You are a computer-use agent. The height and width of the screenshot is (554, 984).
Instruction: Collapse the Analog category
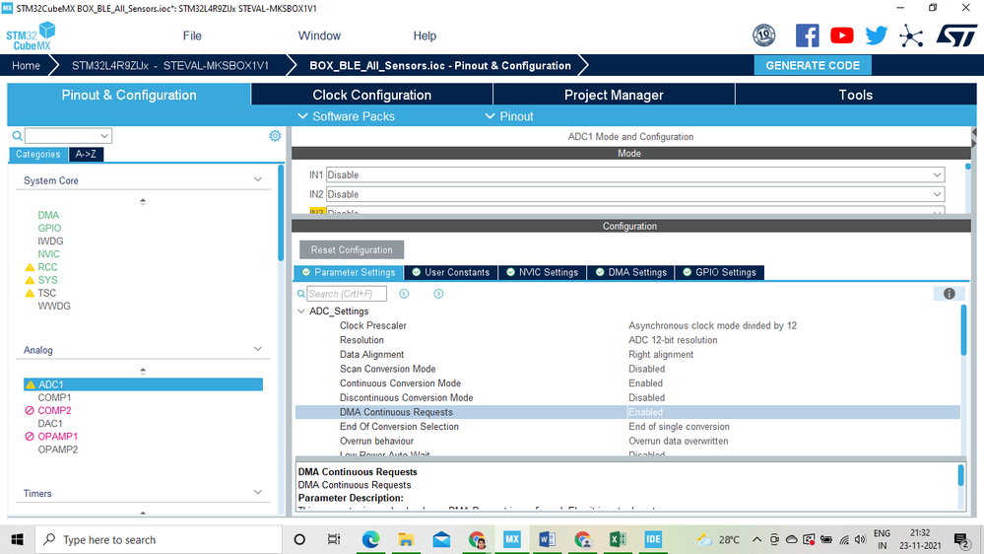coord(258,349)
